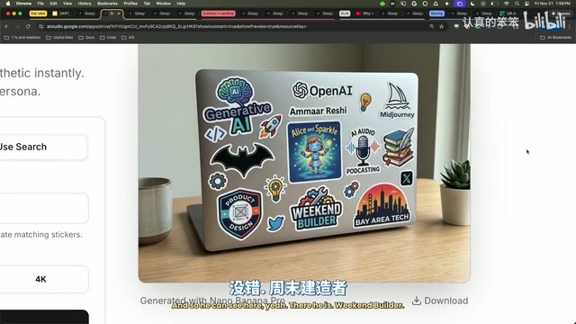Image resolution: width=576 pixels, height=324 pixels.
Task: Open the Chrome menu in menu bar
Action: (x=23, y=4)
